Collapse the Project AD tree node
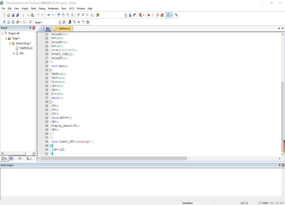Image resolution: width=285 pixels, height=205 pixels. coord(3,33)
